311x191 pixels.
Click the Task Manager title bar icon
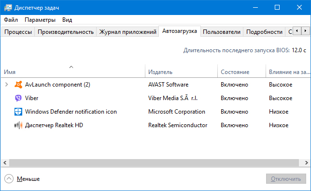8,8
